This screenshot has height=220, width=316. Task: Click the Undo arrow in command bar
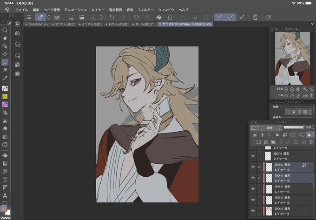[112, 17]
